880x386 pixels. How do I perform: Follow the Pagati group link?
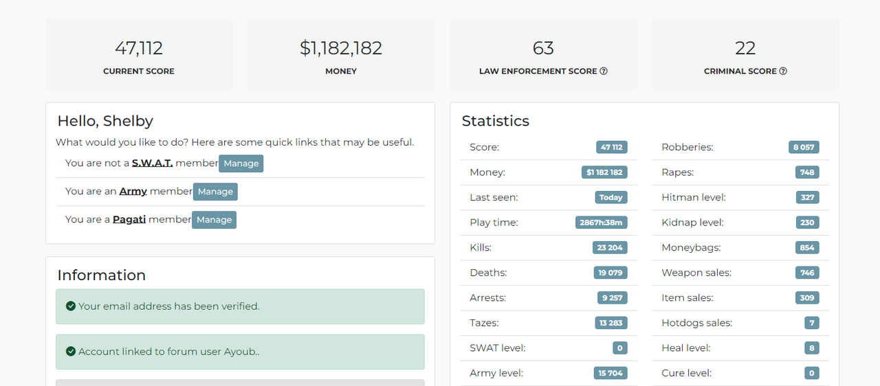coord(129,219)
